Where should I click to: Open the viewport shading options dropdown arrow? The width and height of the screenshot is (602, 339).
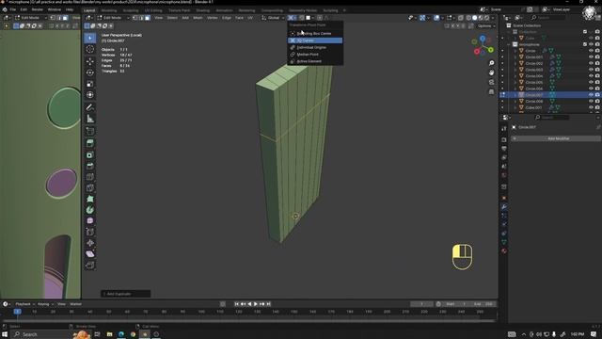point(493,18)
